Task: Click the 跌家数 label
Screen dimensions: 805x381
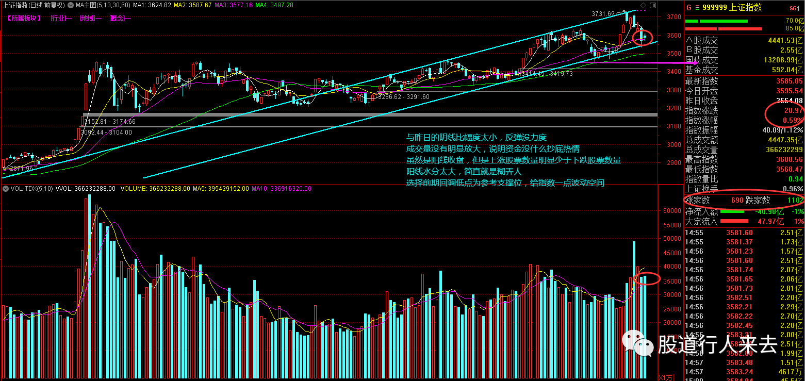Action: click(x=758, y=200)
